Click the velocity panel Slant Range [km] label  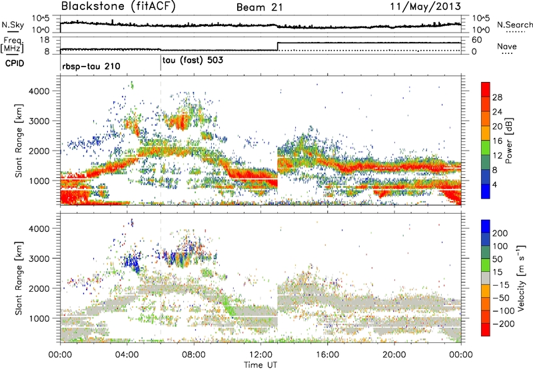coord(19,278)
